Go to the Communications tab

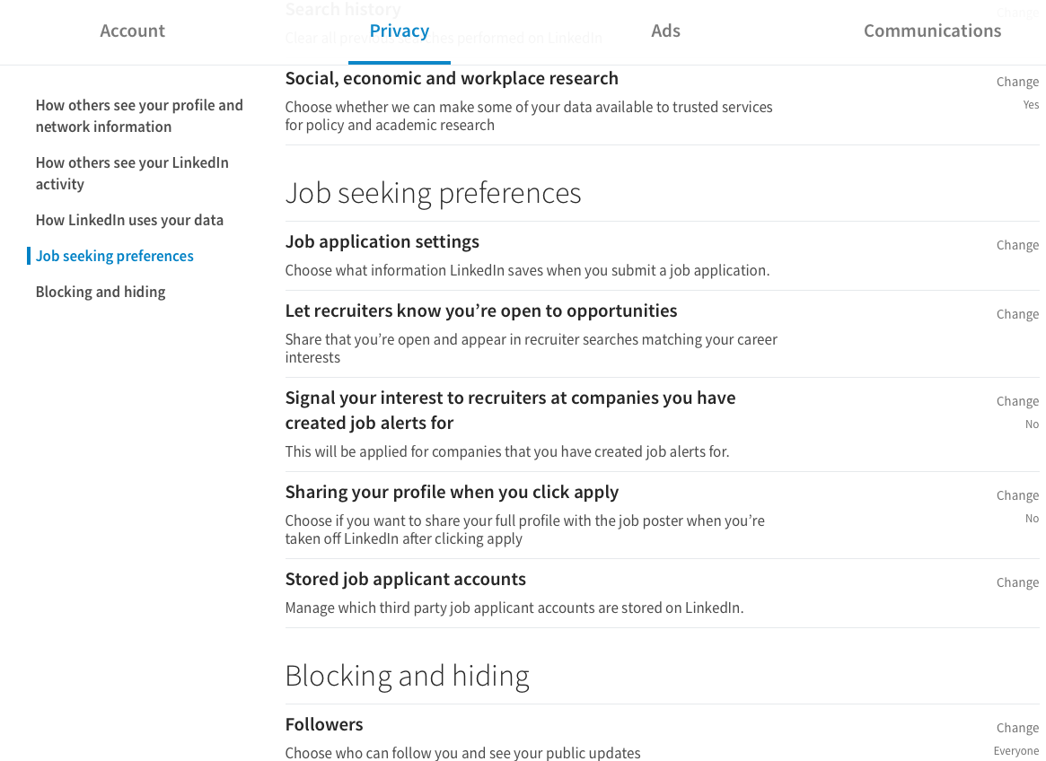tap(932, 31)
